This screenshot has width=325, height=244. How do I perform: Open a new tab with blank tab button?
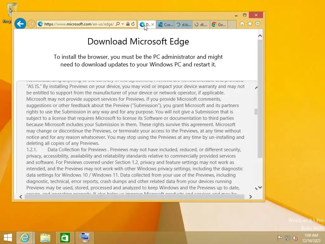point(232,24)
